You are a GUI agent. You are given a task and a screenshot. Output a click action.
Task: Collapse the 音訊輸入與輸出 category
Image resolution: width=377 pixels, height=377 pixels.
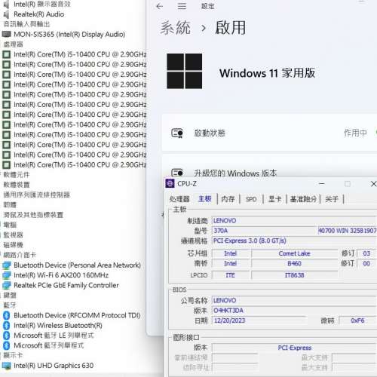point(26,24)
